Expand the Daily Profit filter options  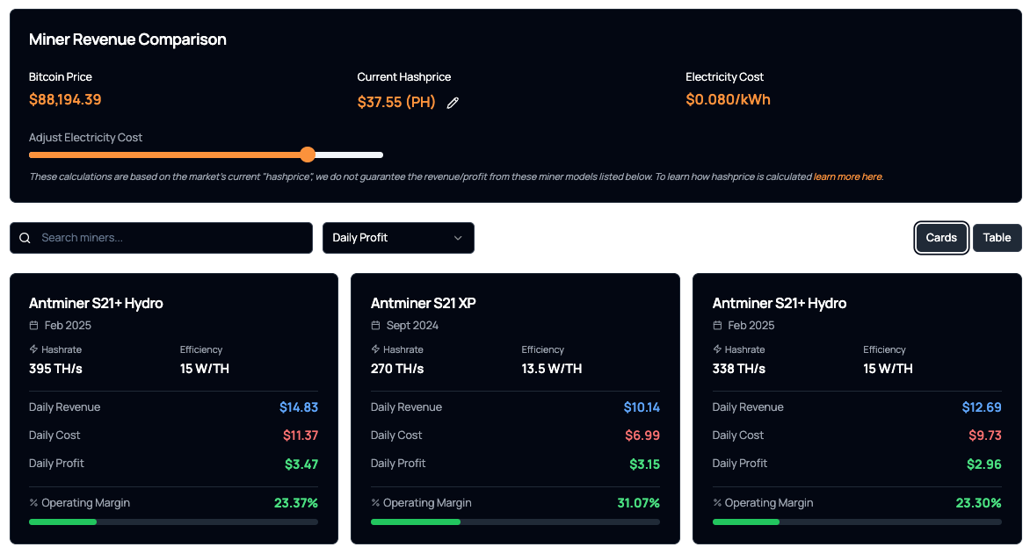point(398,237)
